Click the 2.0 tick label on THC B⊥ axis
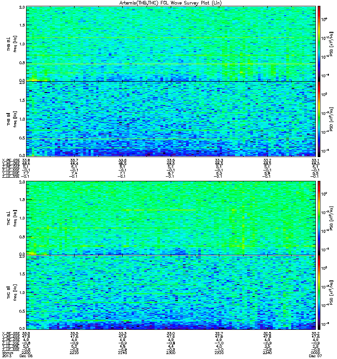 pos(22,182)
